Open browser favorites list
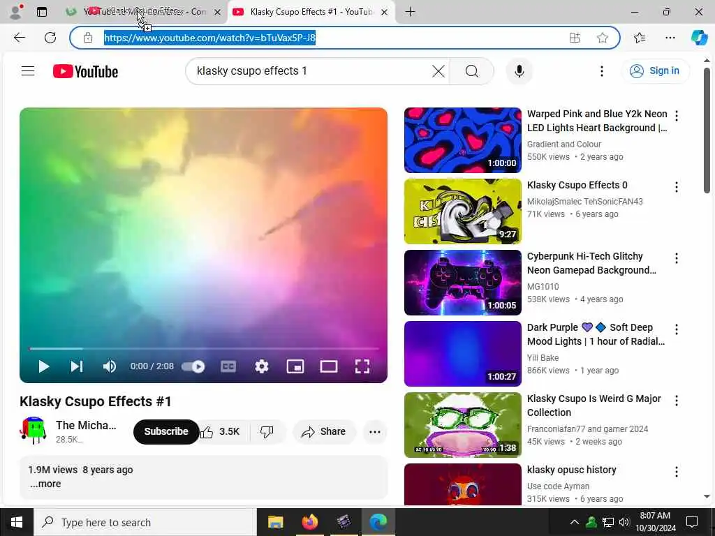 click(640, 38)
